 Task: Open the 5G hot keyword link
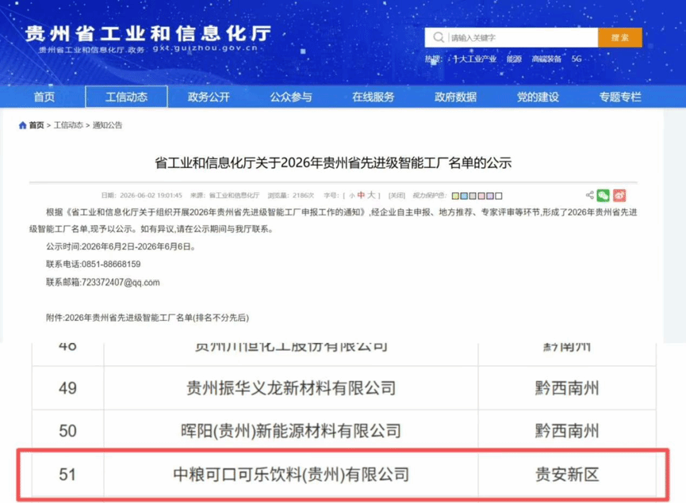[x=577, y=59]
